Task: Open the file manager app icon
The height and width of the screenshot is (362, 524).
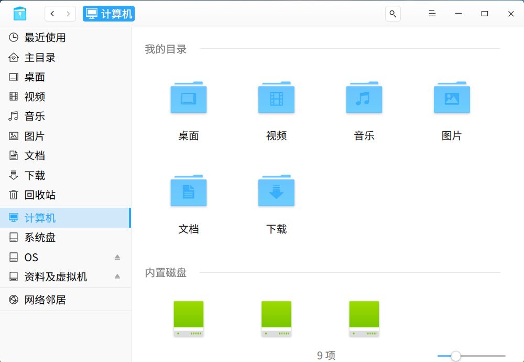Action: 19,13
